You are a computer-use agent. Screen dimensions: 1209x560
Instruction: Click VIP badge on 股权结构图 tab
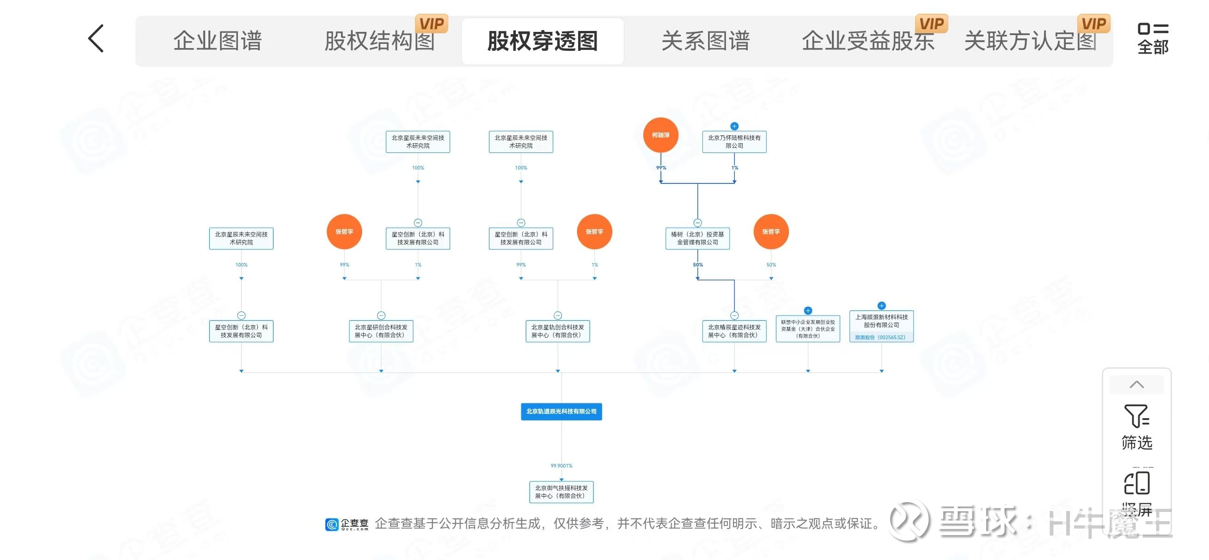coord(431,24)
